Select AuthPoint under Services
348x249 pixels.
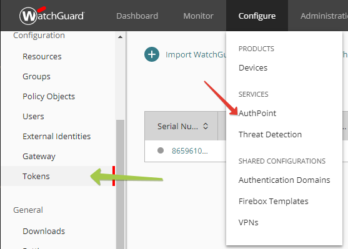point(257,114)
